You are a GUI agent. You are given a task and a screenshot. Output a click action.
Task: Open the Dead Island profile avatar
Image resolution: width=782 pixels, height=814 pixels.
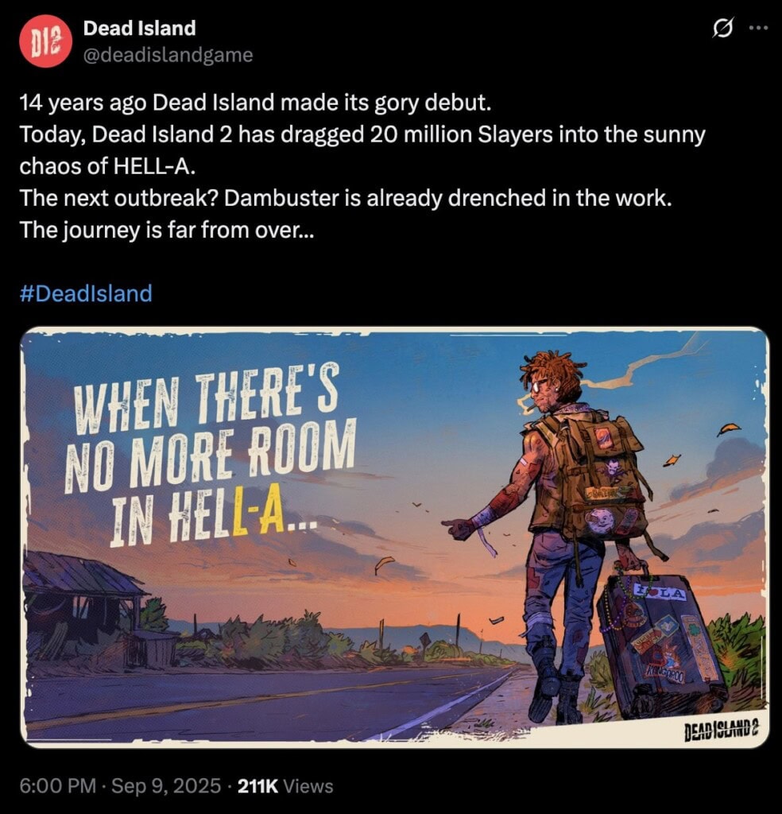point(45,41)
